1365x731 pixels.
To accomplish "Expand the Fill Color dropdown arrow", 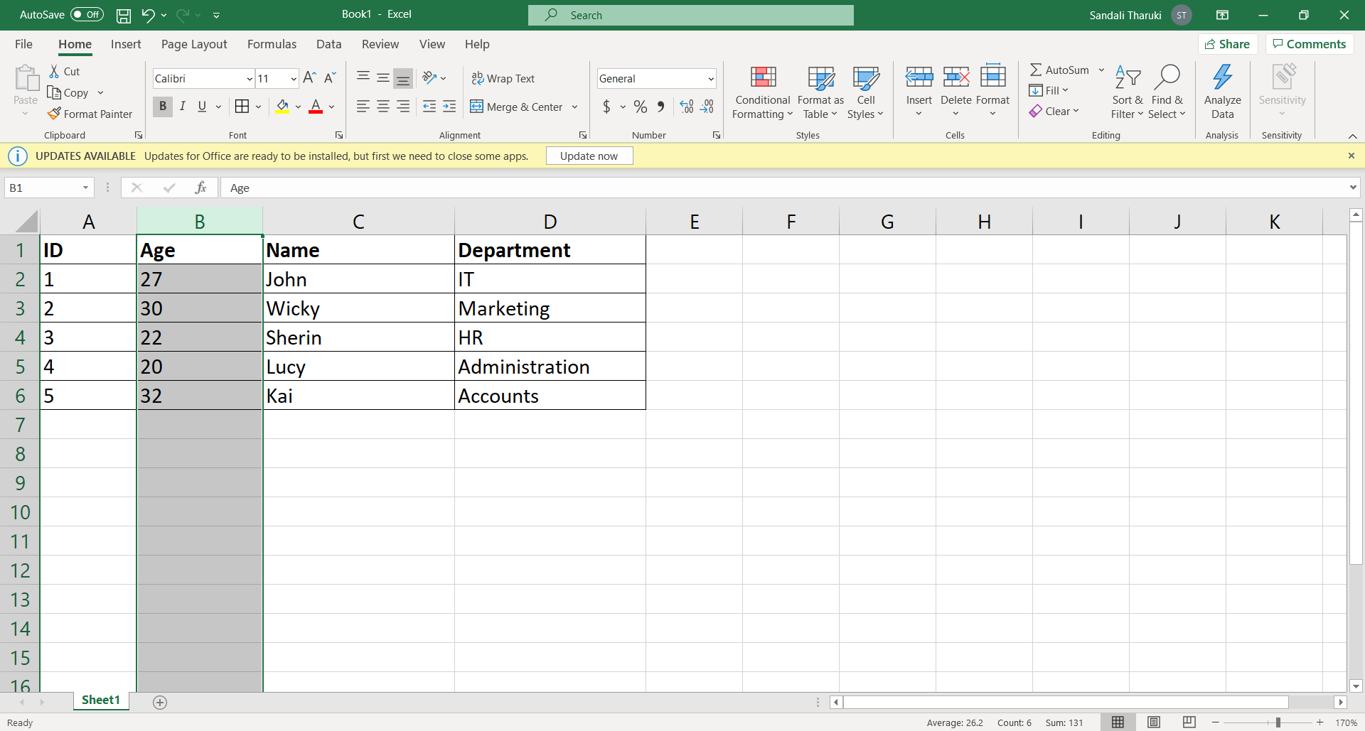I will [298, 107].
